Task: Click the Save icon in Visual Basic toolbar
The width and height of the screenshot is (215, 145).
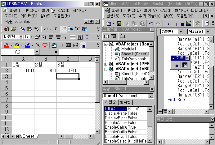Action: click(119, 23)
